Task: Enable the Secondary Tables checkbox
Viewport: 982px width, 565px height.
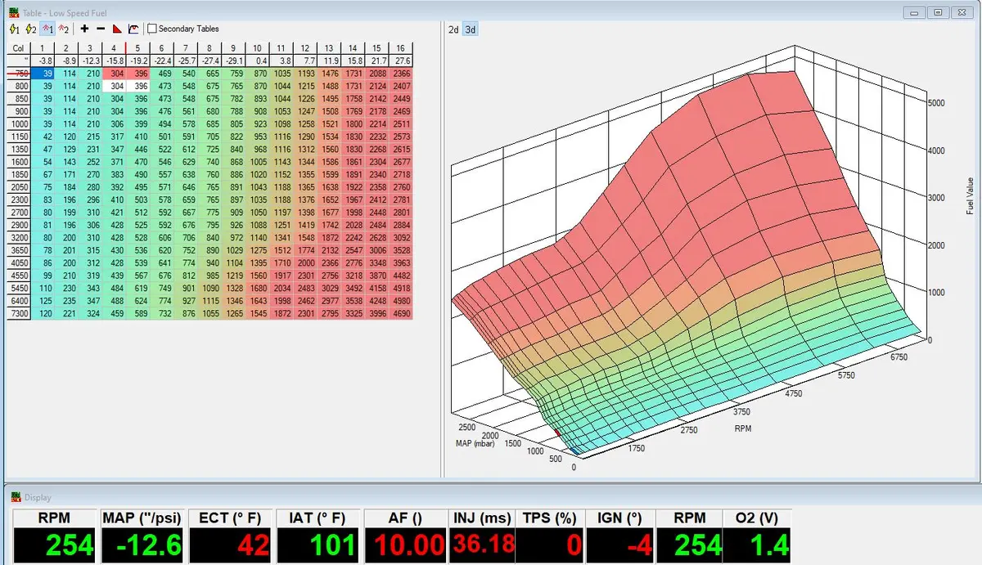Action: tap(152, 29)
